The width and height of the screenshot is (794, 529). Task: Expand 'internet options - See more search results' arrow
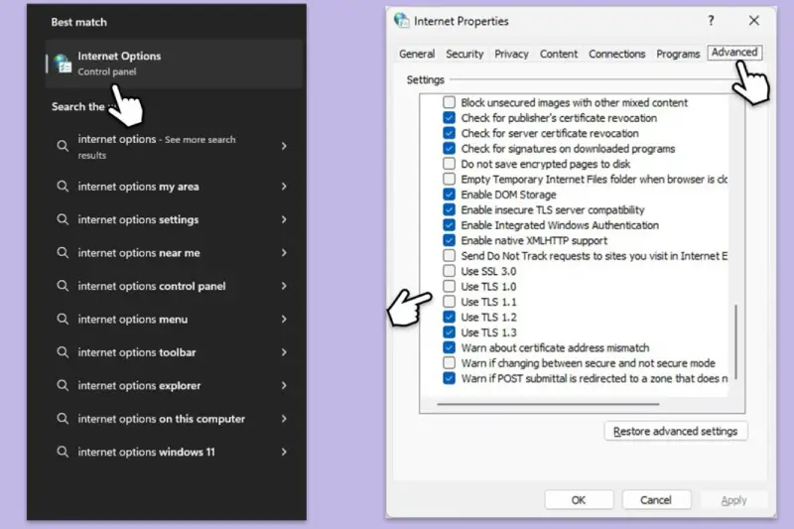[284, 146]
